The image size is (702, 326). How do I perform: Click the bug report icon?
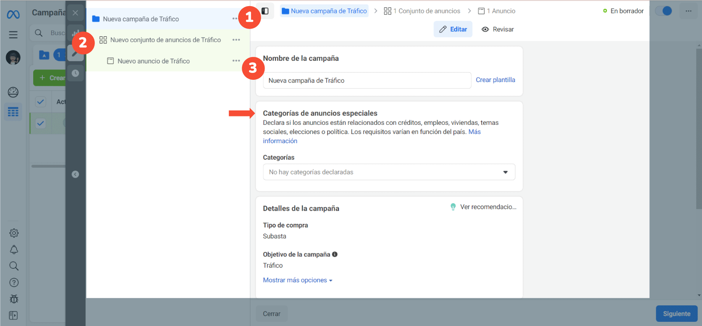point(14,299)
